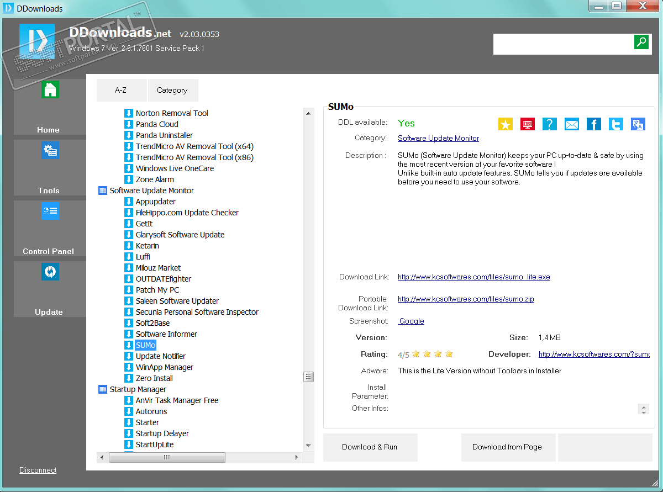The image size is (663, 492).
Task: Open the red monitor screenshot icon
Action: 528,124
